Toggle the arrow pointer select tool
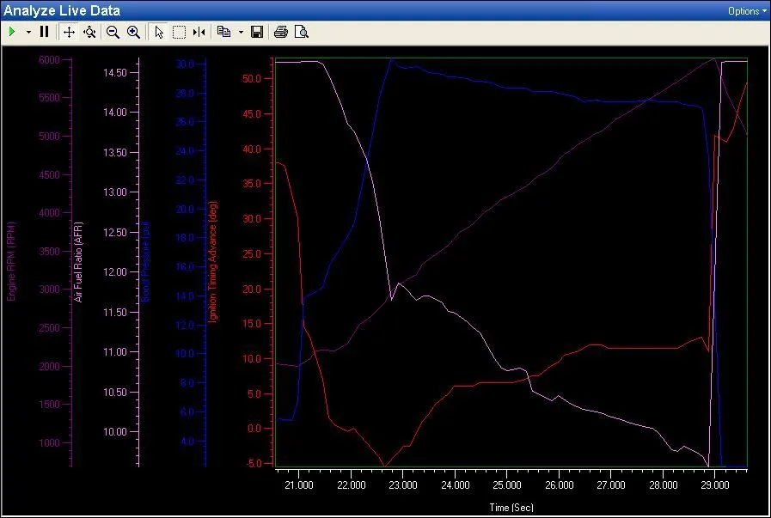The image size is (771, 518). pos(158,32)
